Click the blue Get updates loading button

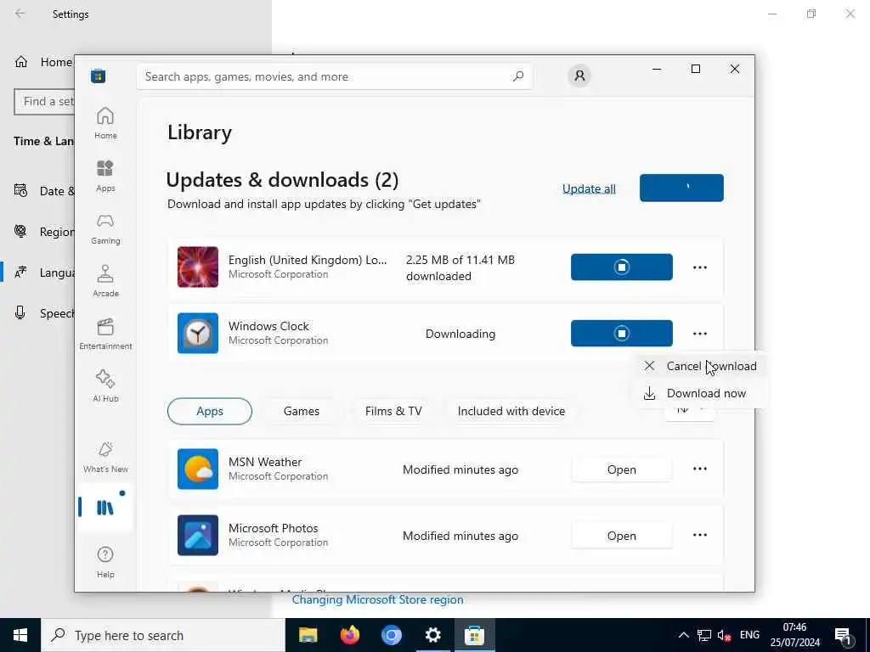[x=681, y=188]
